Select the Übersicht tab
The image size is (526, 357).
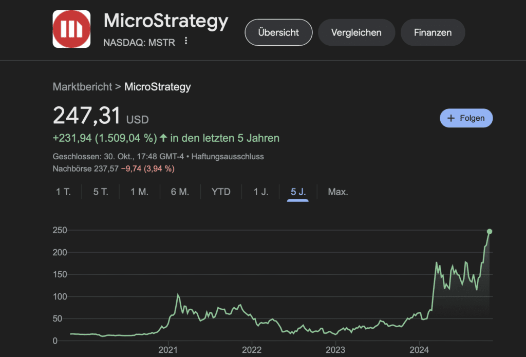[278, 32]
